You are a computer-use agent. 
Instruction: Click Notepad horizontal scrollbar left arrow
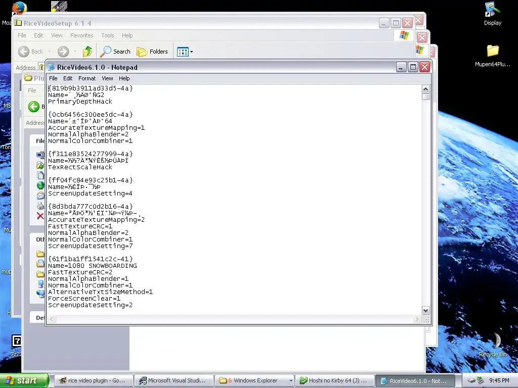pyautogui.click(x=52, y=319)
